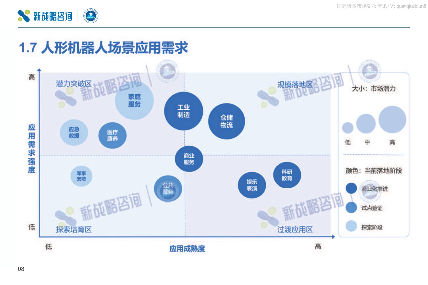Image resolution: width=428 pixels, height=285 pixels.
Task: Click the 科研教育 bubble
Action: click(x=287, y=175)
